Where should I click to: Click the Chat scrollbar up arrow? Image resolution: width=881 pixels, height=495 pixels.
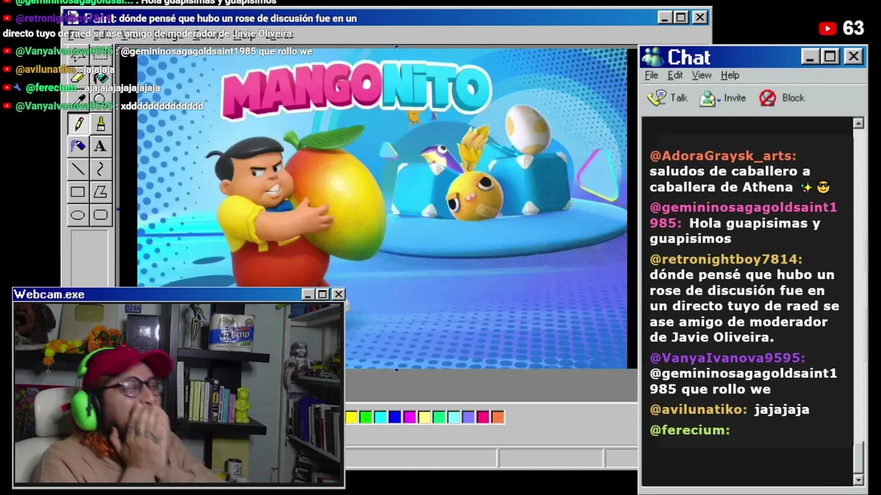pos(858,123)
